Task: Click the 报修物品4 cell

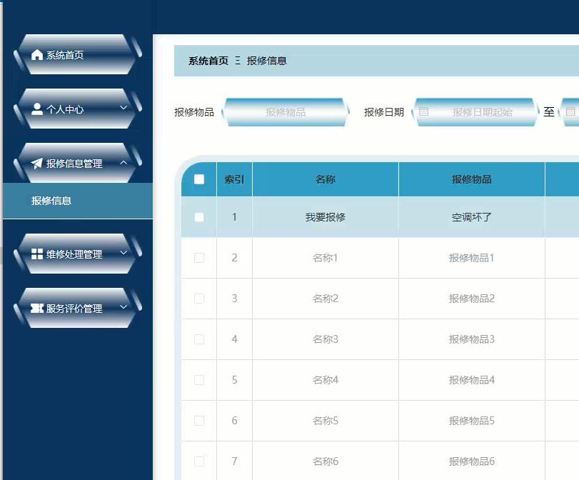Action: click(x=471, y=379)
